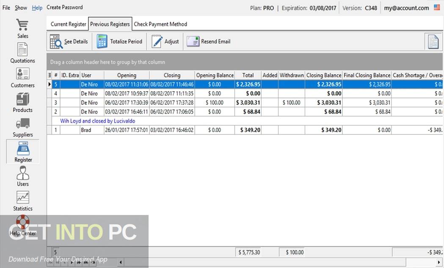Screen dimensions: 444x268
Task: Open the Show menu
Action: click(21, 8)
